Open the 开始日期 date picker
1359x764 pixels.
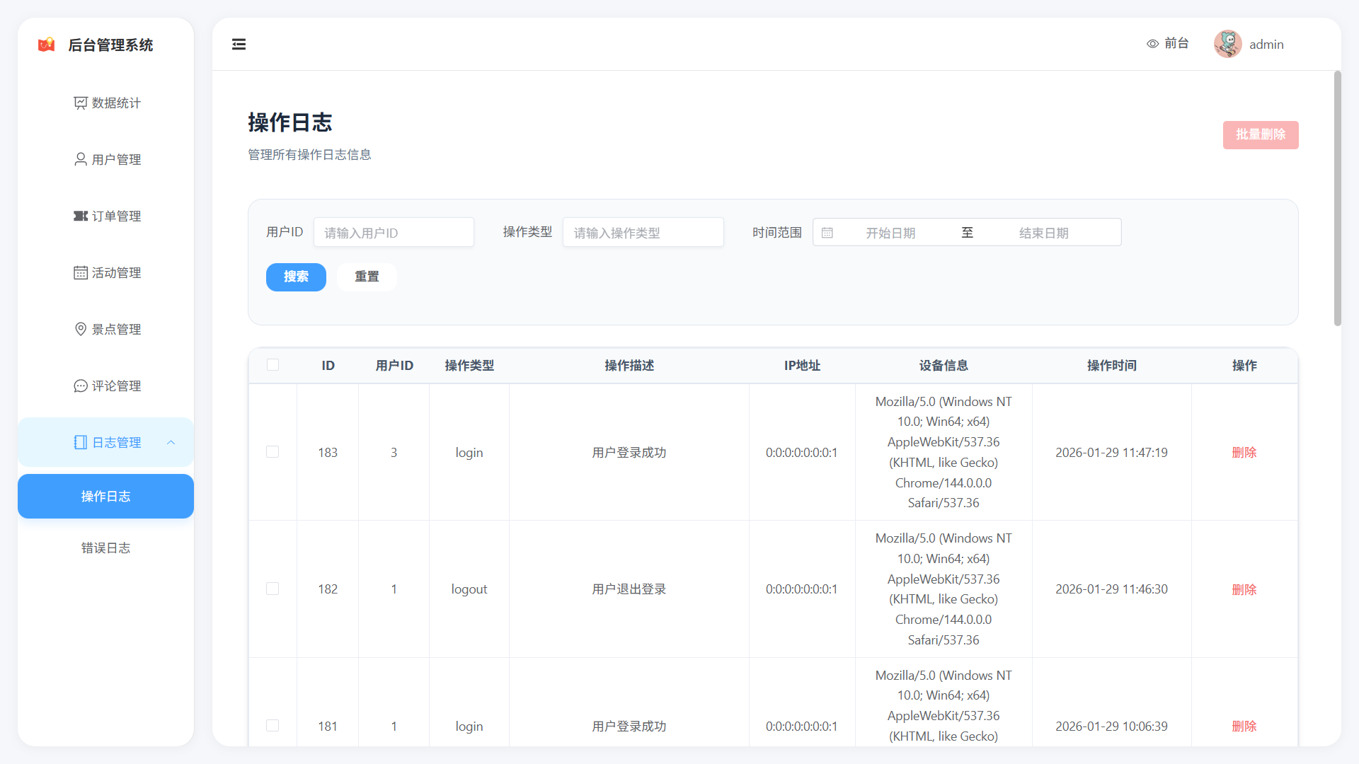pyautogui.click(x=890, y=233)
